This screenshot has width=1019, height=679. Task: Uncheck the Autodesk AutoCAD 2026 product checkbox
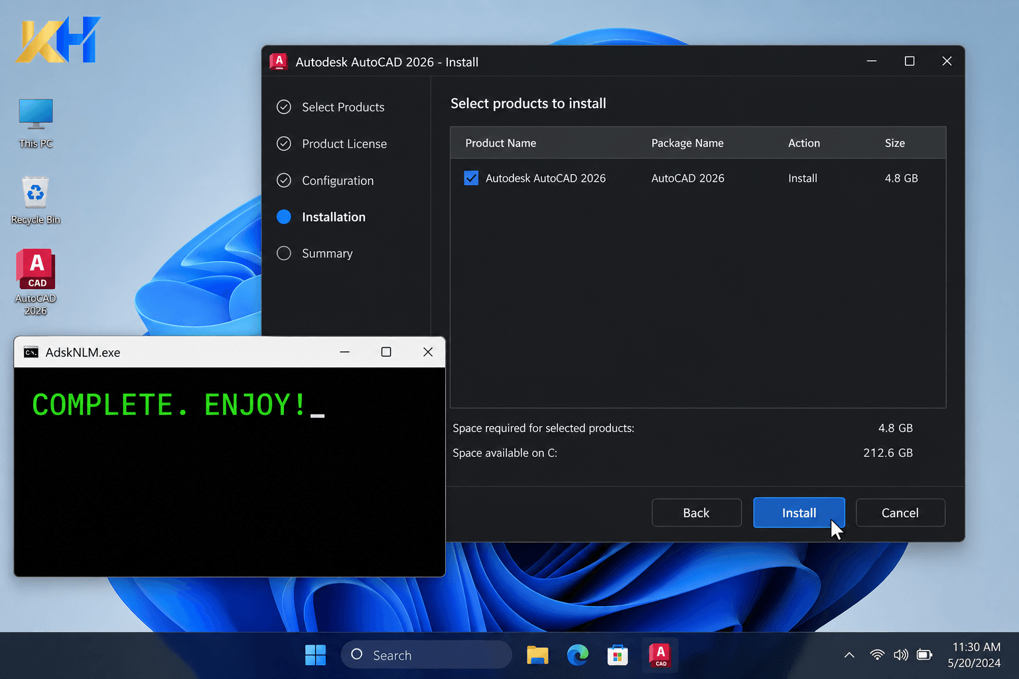point(471,178)
